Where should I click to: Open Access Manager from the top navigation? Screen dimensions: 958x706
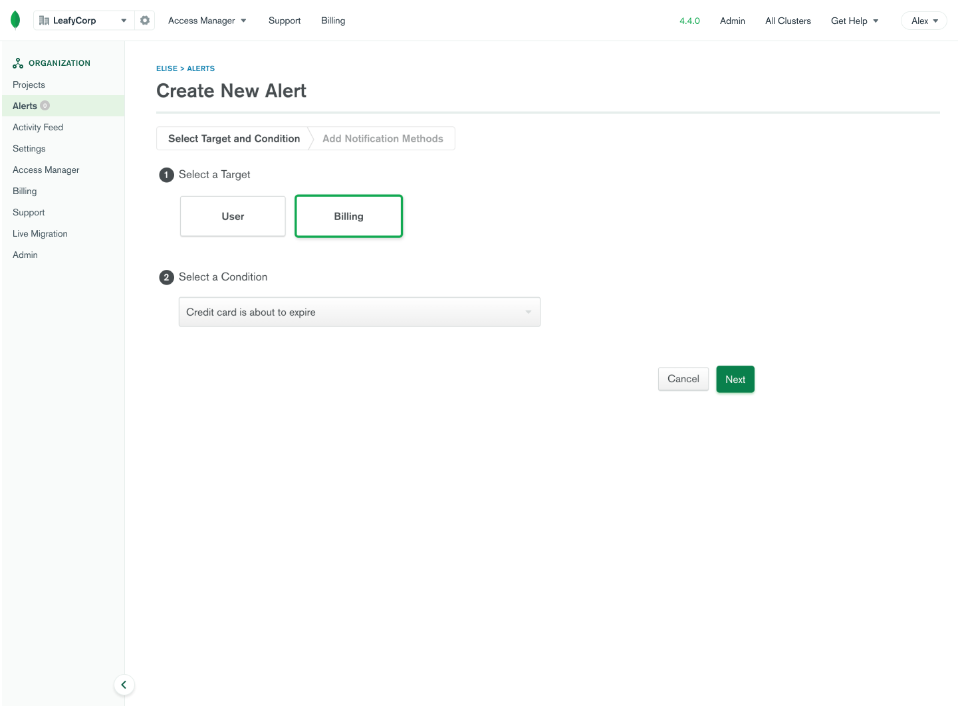pos(207,21)
